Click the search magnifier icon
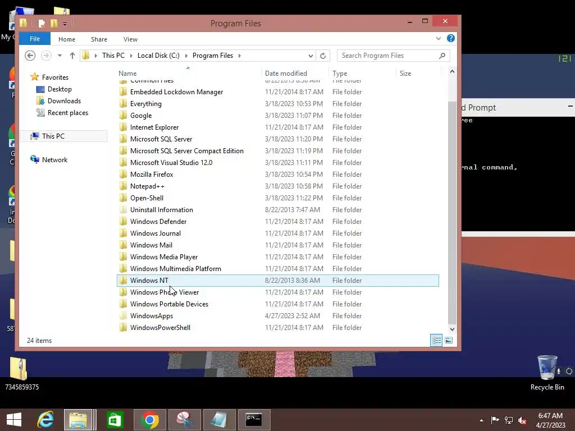Image resolution: width=575 pixels, height=431 pixels. click(442, 56)
